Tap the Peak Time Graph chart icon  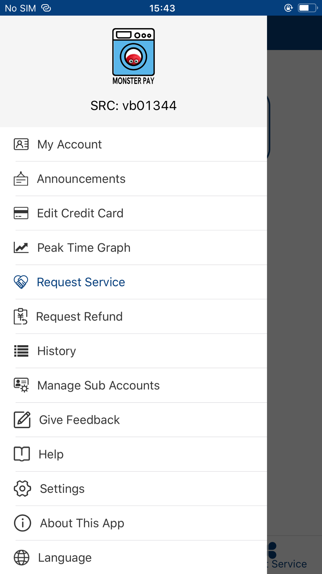[21, 248]
